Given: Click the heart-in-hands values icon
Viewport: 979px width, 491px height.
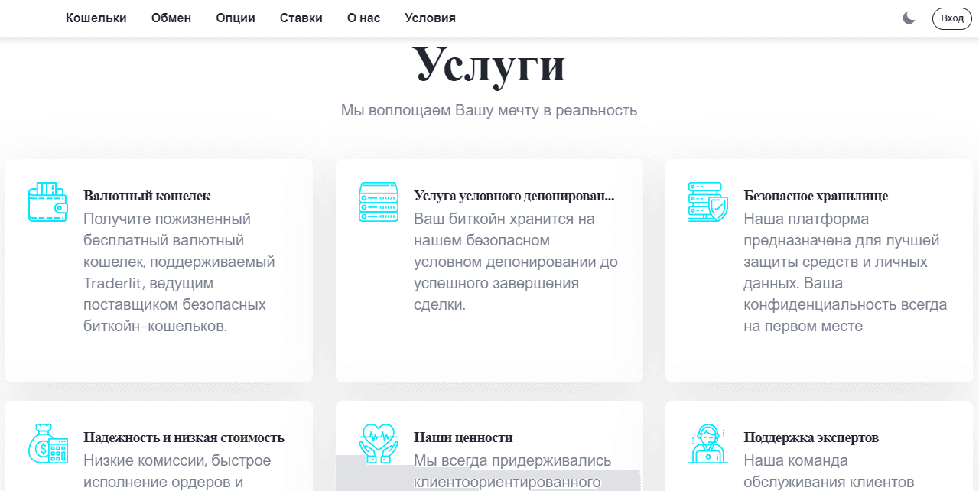Looking at the screenshot, I should point(378,444).
